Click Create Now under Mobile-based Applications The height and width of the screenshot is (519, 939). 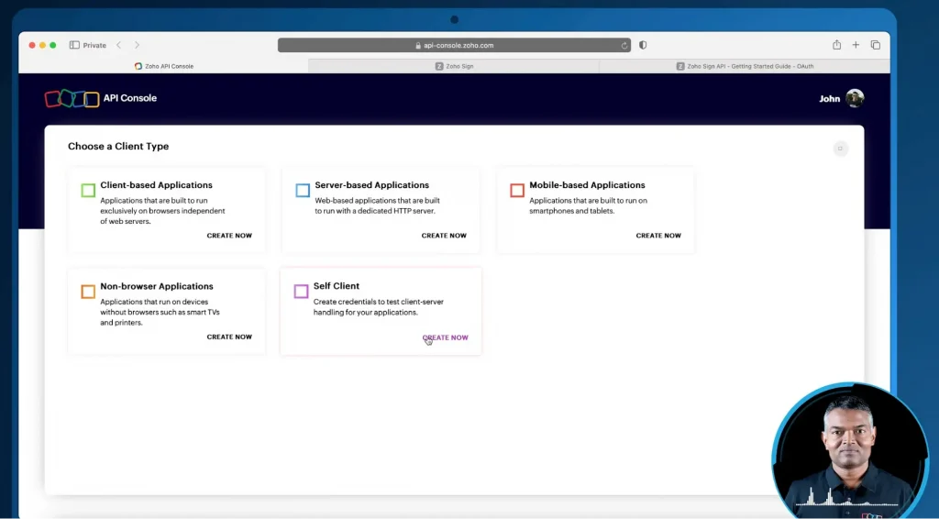[x=658, y=236]
